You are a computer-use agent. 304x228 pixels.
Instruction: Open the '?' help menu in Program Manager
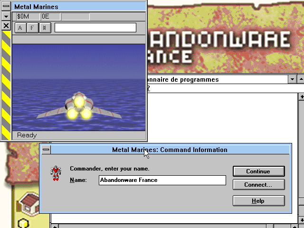click(149, 88)
